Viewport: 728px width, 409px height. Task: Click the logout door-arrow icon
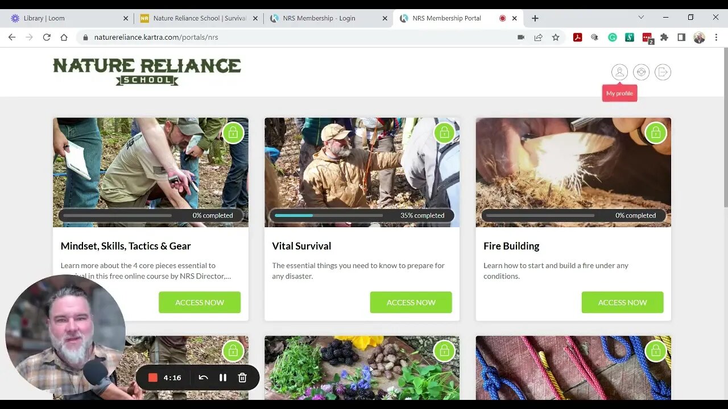coord(663,72)
